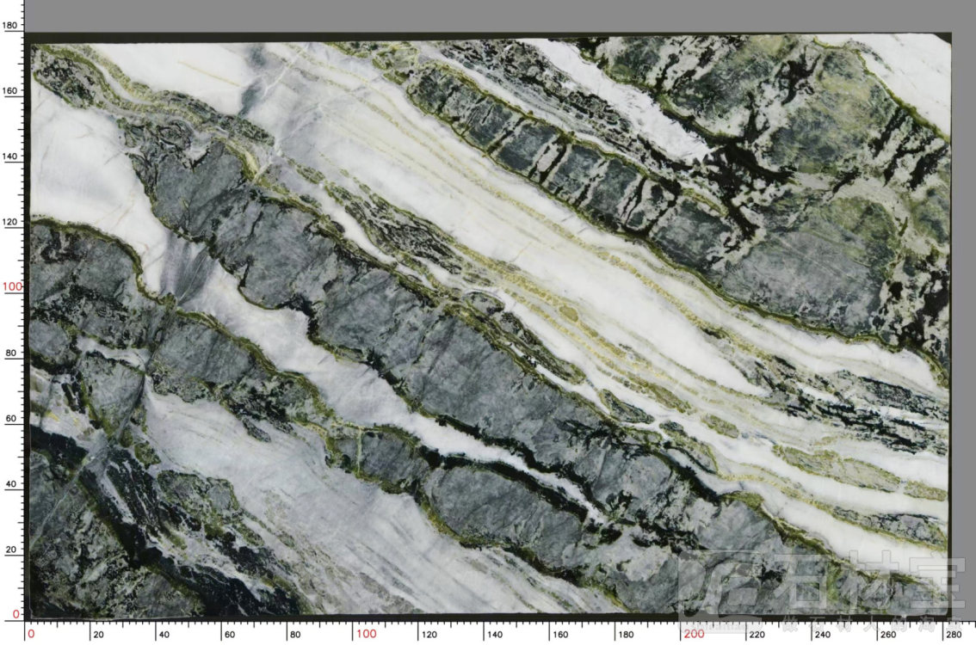Click the 240 mark on horizontal ruler
Viewport: 976px width, 645px height.
tap(825, 635)
